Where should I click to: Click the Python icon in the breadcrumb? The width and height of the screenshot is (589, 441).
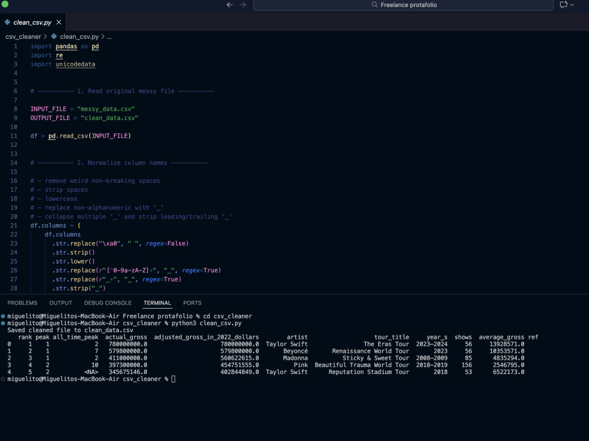pyautogui.click(x=54, y=36)
